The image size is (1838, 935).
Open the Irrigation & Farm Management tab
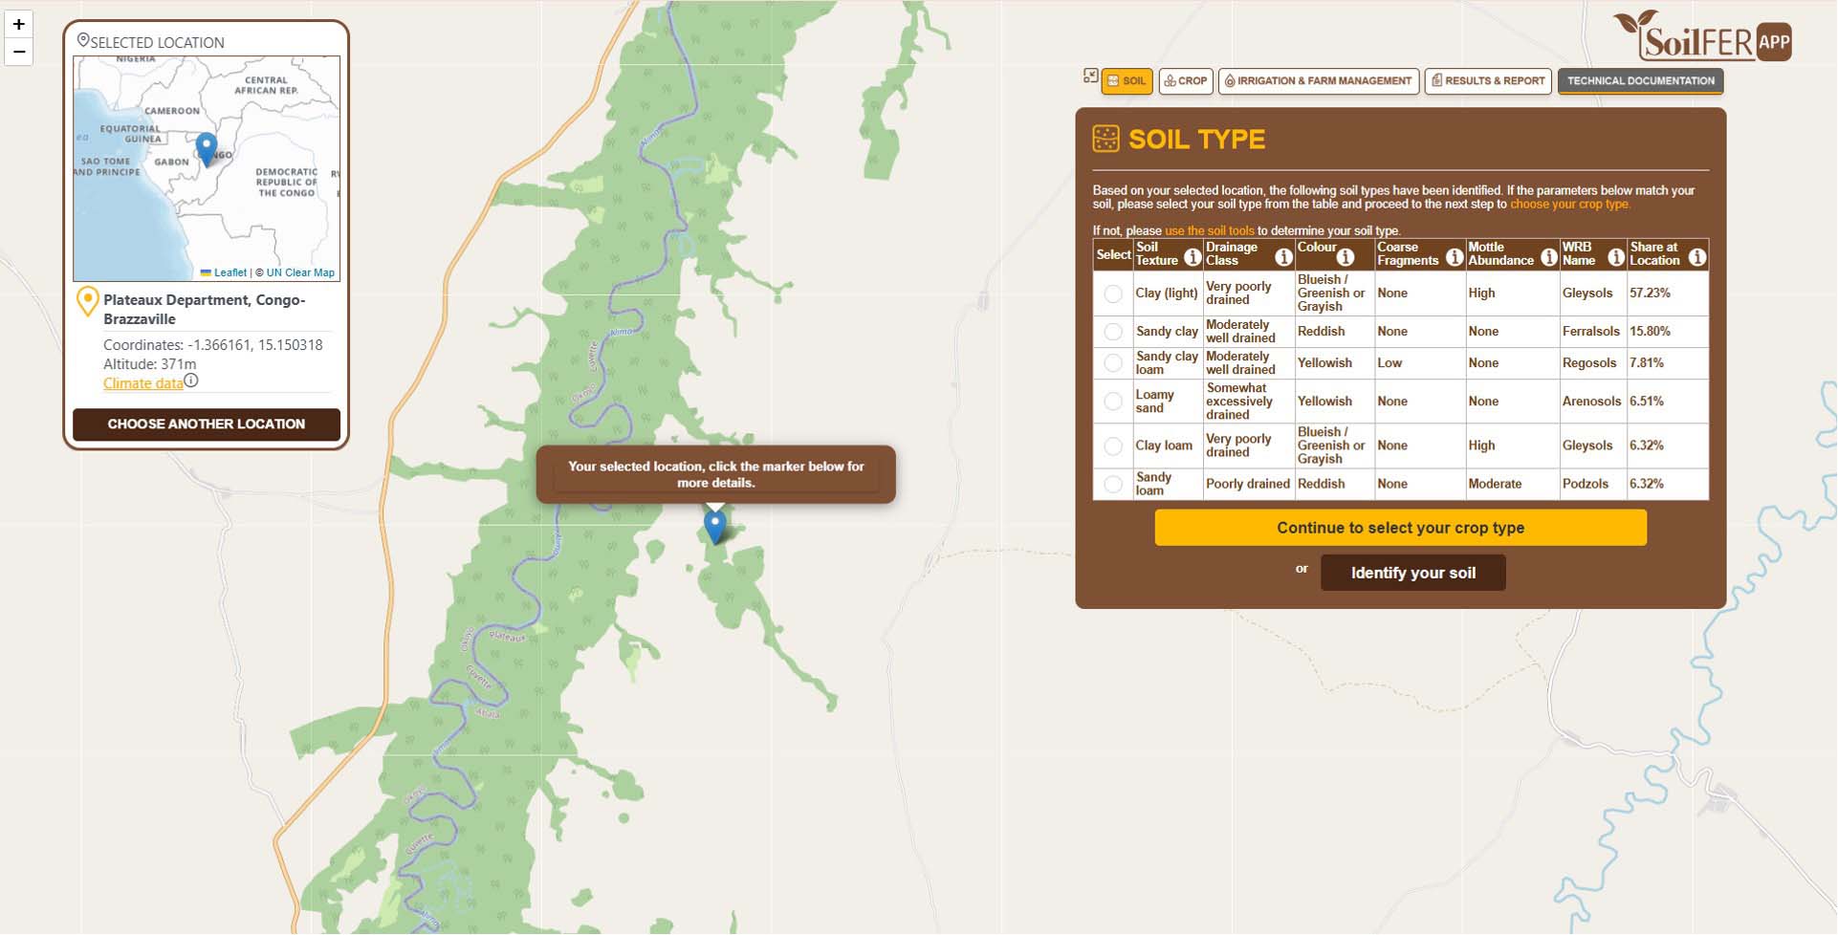tap(1318, 81)
